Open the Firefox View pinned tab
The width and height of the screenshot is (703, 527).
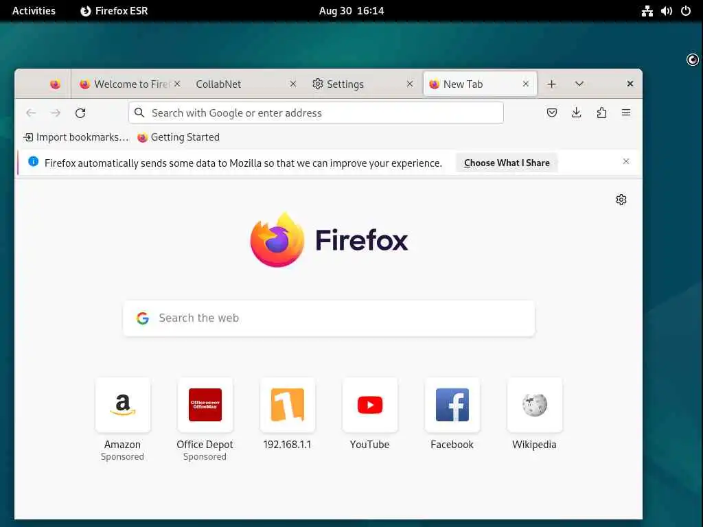coord(55,84)
